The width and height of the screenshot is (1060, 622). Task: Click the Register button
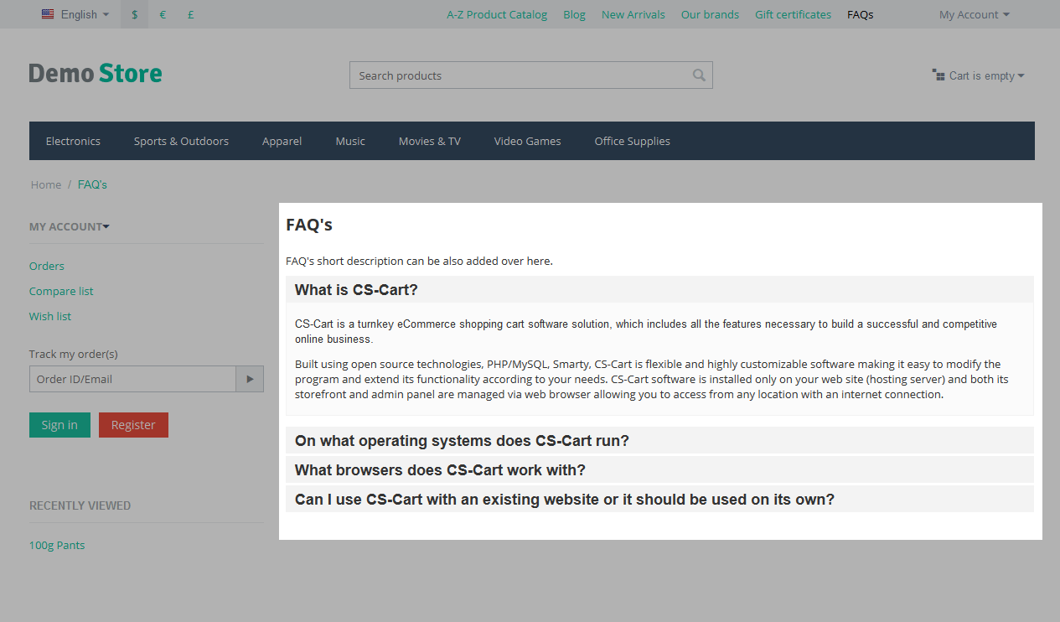point(133,425)
